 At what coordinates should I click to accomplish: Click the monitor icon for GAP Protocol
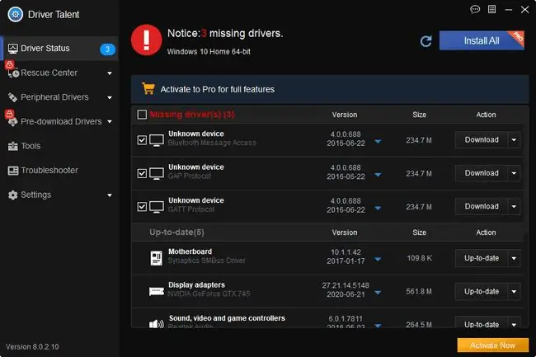click(x=157, y=173)
